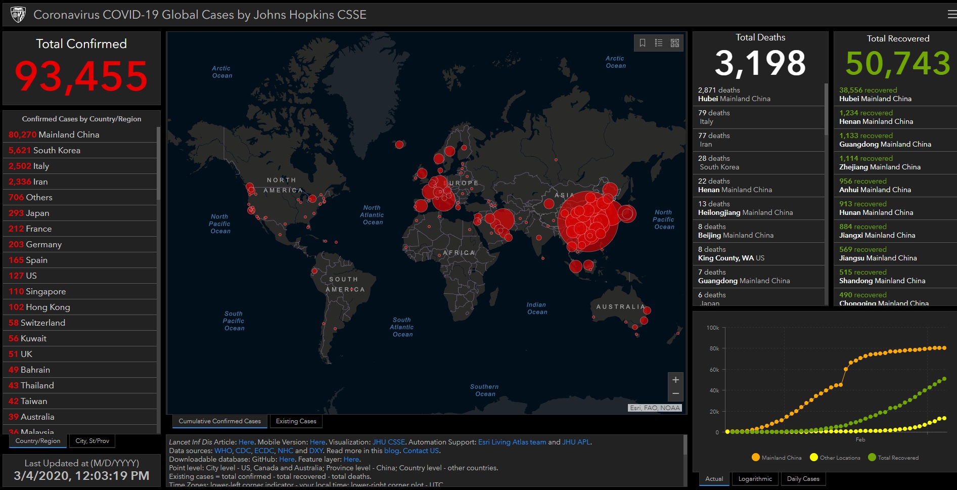Viewport: 957px width, 490px height.
Task: Select 58 Switzerland row
Action: tap(80, 323)
